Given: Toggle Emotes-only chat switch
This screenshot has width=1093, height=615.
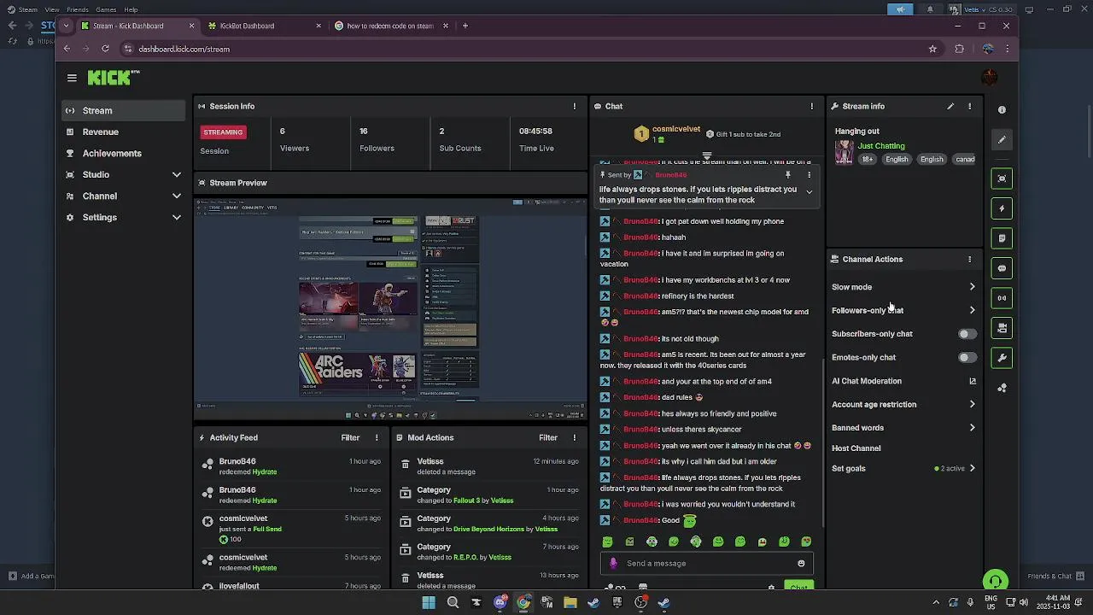Looking at the screenshot, I should click(x=967, y=357).
